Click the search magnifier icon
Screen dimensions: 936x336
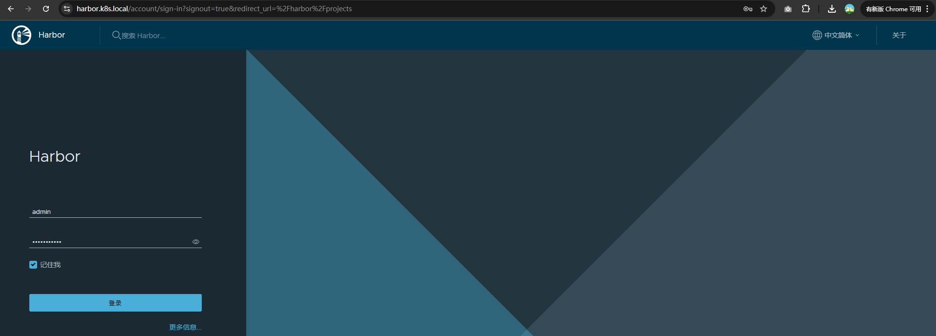click(116, 35)
